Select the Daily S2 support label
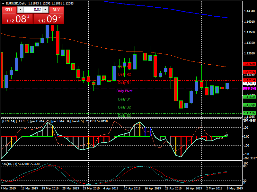Image resolution: width=257 pixels, height=192 pixels. click(x=125, y=107)
